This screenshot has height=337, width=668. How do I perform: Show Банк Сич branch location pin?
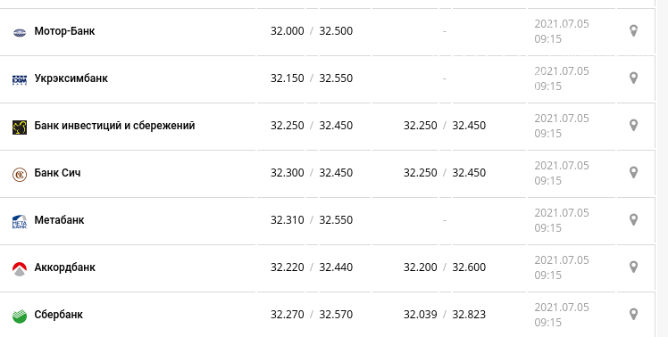coord(633,173)
